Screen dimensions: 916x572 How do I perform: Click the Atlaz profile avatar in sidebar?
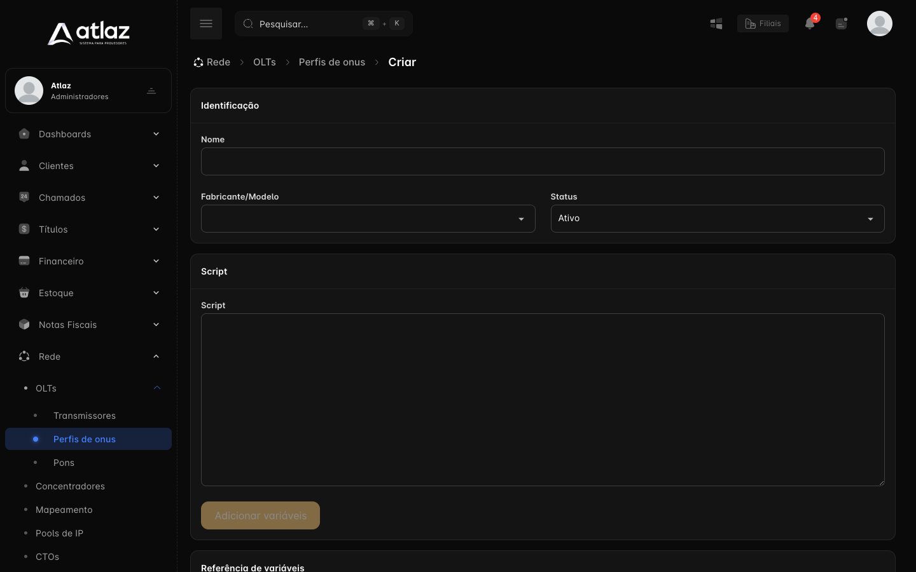click(x=29, y=90)
